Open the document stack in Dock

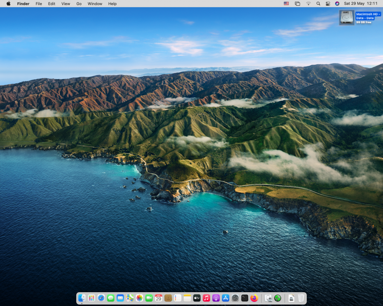pos(291,298)
